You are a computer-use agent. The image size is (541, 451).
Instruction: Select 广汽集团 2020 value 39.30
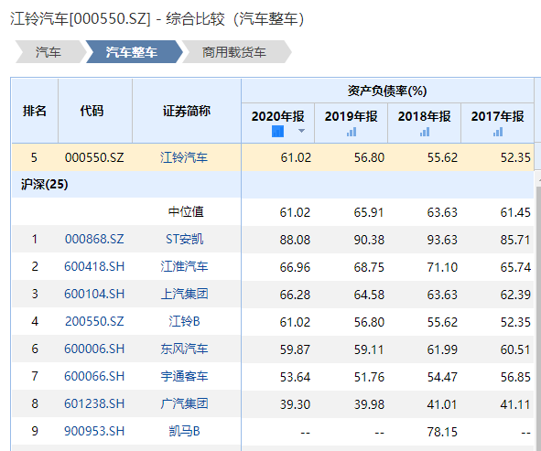tap(295, 404)
